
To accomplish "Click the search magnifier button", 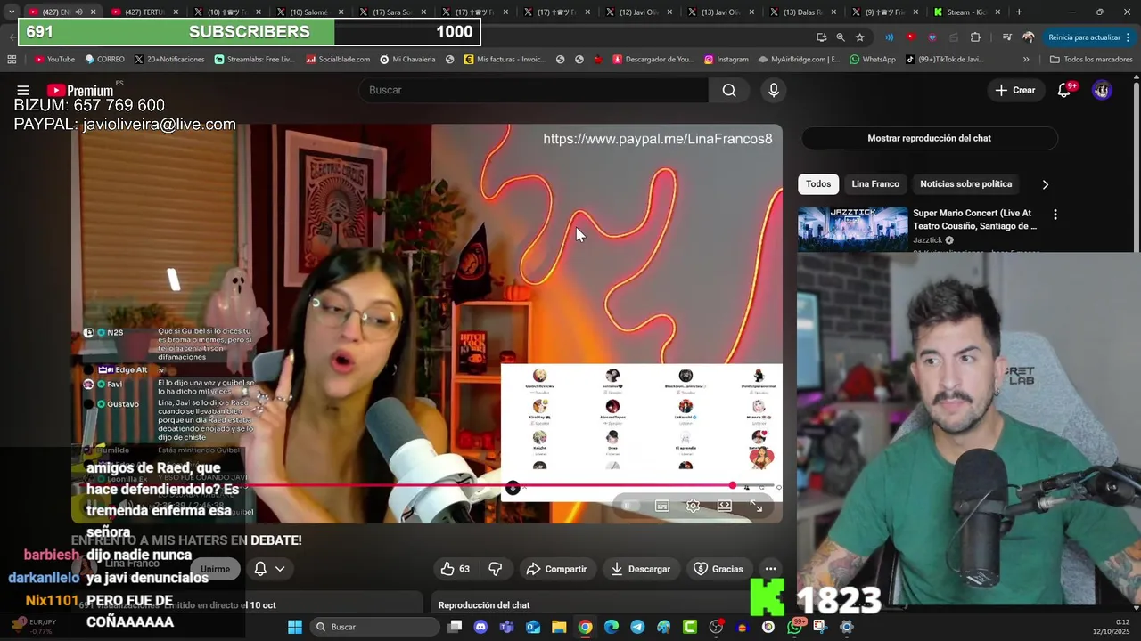I will 729,90.
